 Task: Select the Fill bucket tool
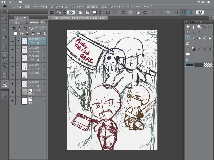(x=188, y=49)
